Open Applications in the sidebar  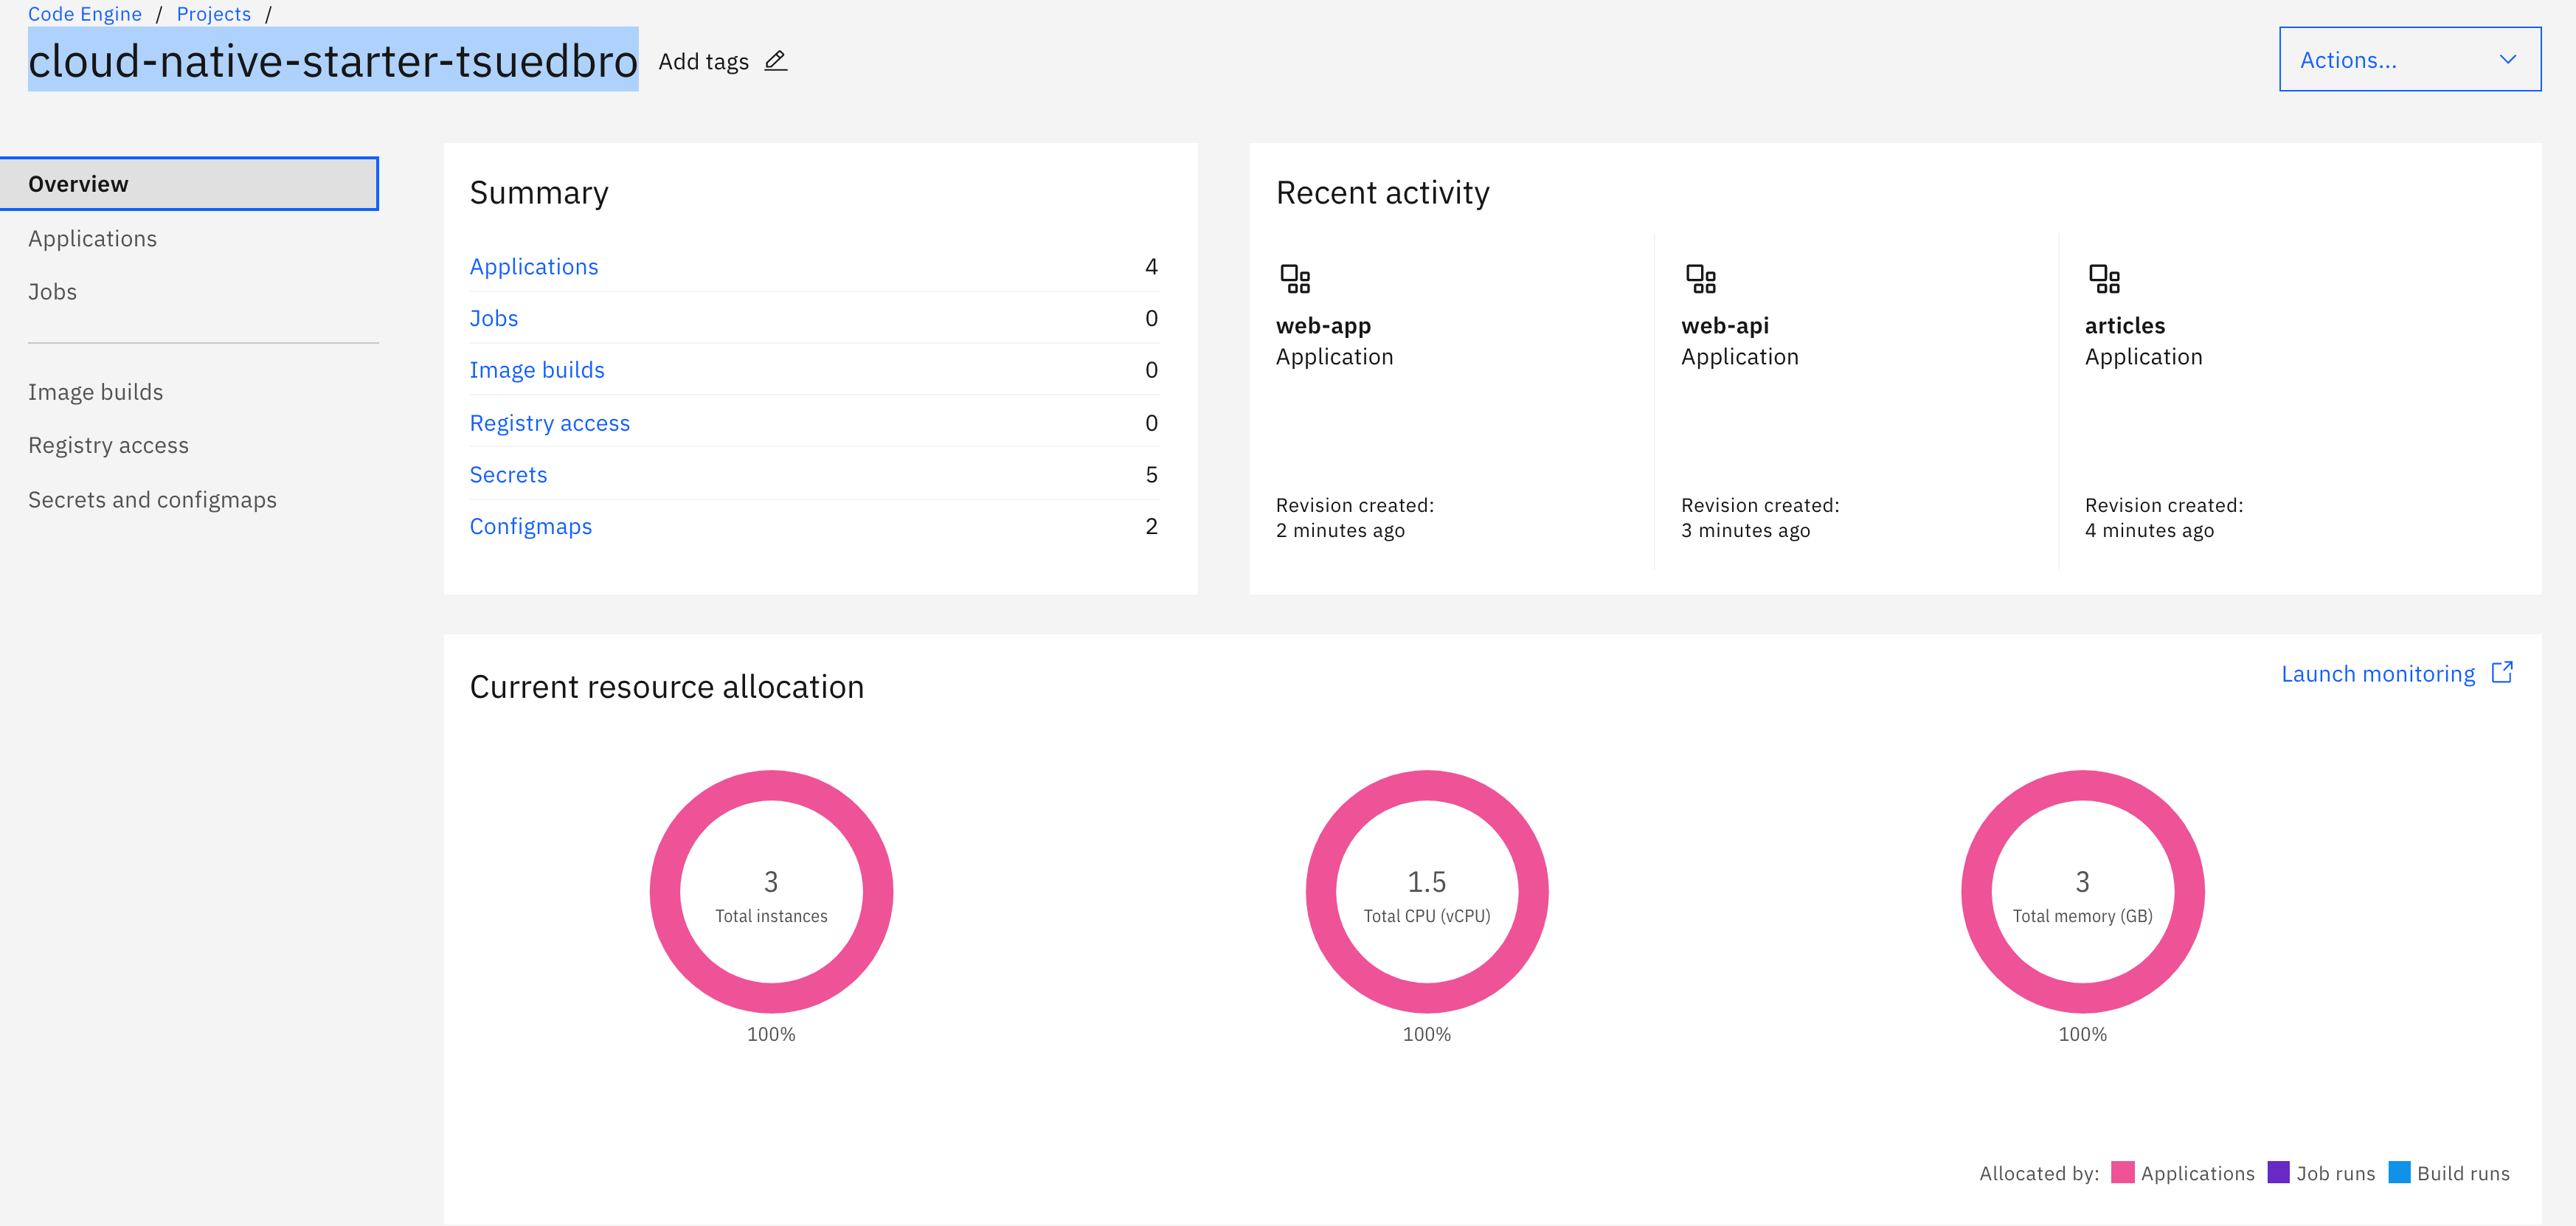pyautogui.click(x=92, y=239)
